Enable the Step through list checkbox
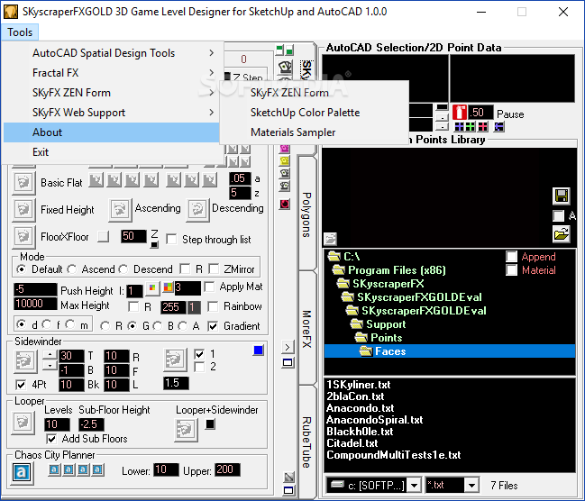This screenshot has width=585, height=501. pyautogui.click(x=171, y=239)
